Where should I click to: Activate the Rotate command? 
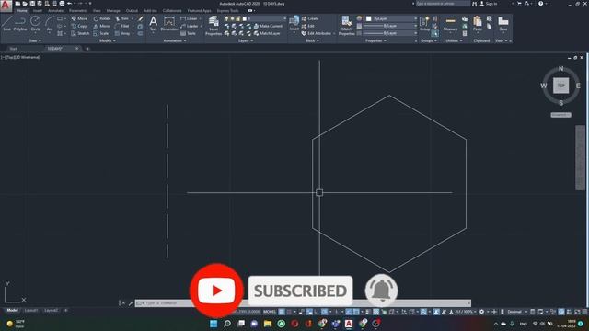point(102,18)
